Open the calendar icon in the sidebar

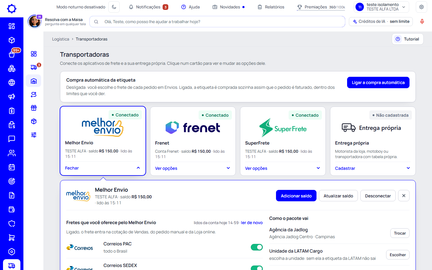12,167
